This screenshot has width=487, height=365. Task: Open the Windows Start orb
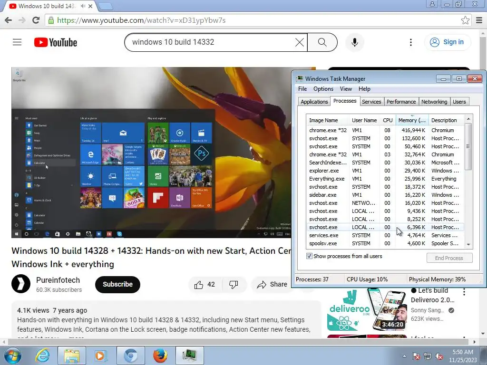click(13, 355)
